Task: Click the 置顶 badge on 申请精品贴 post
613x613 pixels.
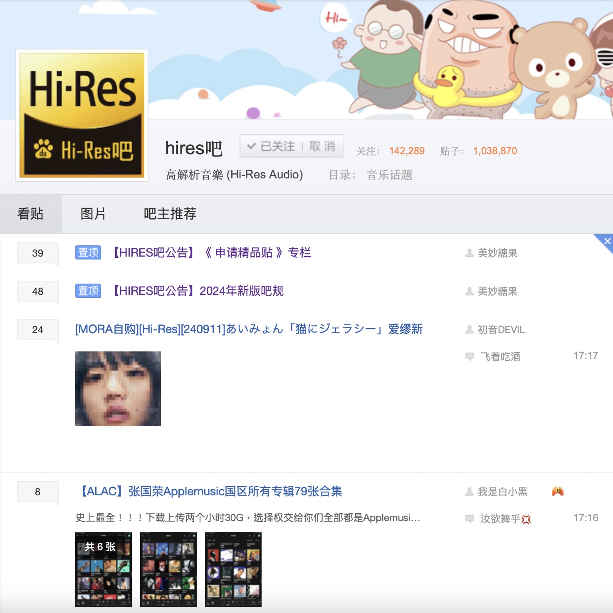Action: pyautogui.click(x=88, y=252)
